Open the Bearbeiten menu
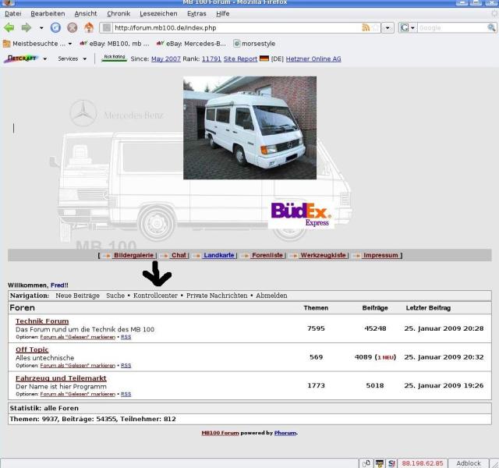 (48, 14)
